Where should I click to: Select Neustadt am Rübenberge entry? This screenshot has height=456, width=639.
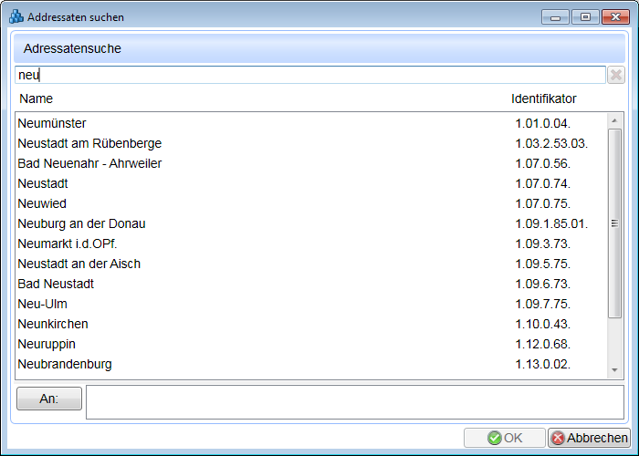89,143
